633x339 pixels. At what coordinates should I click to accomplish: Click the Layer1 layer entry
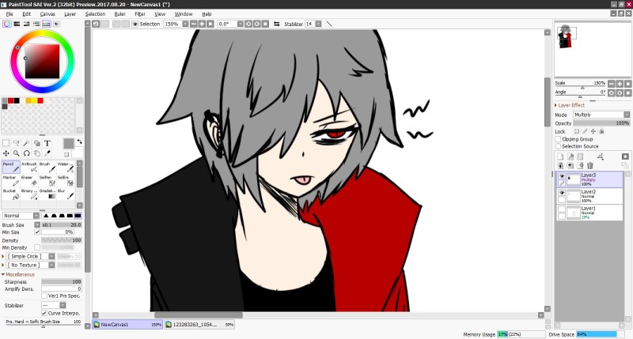coord(589,213)
